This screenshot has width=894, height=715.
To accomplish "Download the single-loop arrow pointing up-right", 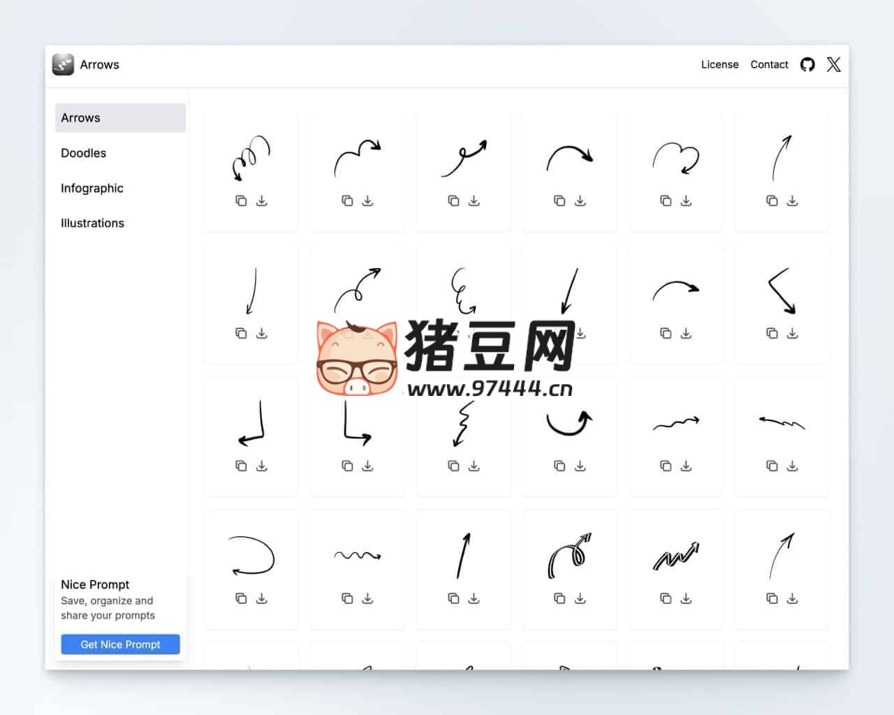I will 474,200.
